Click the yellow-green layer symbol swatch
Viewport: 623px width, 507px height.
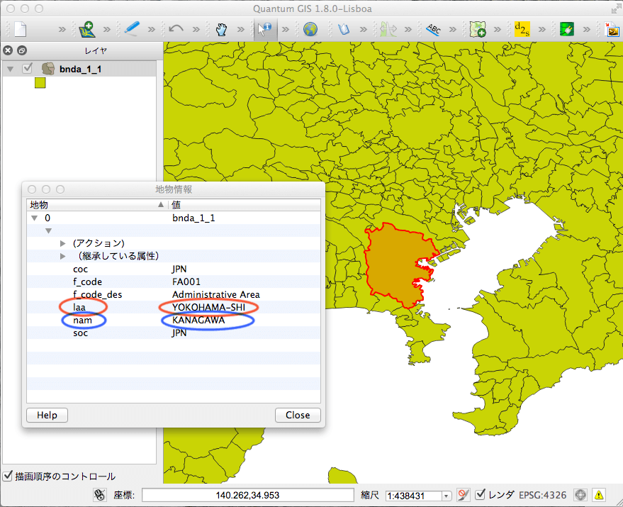coord(40,84)
